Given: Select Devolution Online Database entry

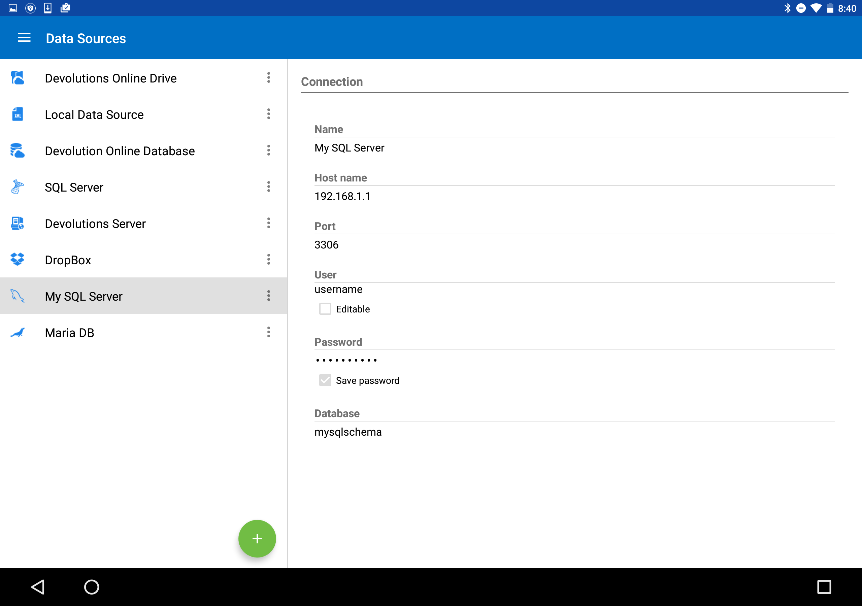Looking at the screenshot, I should 143,151.
